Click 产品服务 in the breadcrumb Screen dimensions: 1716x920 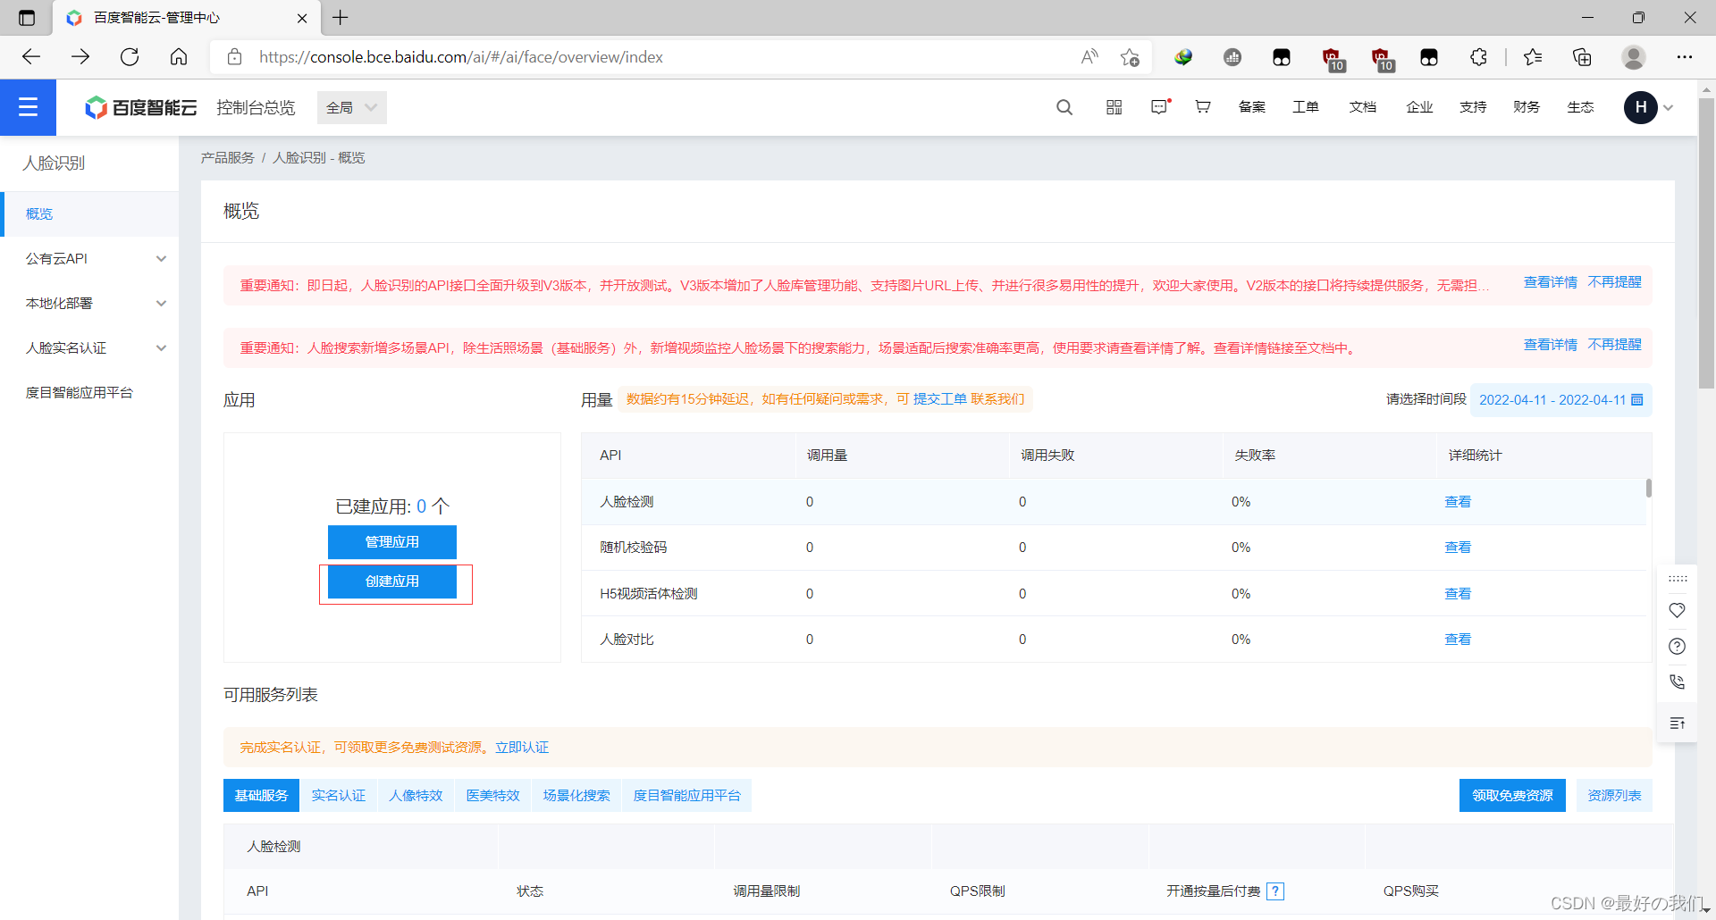[x=227, y=158]
